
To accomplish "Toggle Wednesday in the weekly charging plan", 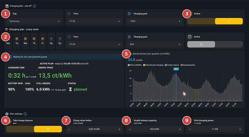I will (25, 41).
